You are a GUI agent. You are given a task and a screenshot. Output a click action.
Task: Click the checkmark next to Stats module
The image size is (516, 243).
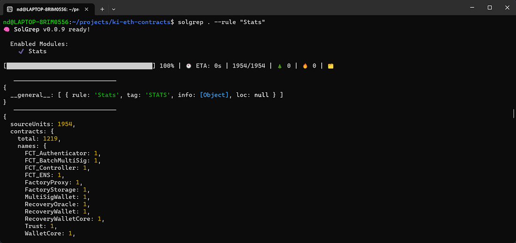point(21,51)
